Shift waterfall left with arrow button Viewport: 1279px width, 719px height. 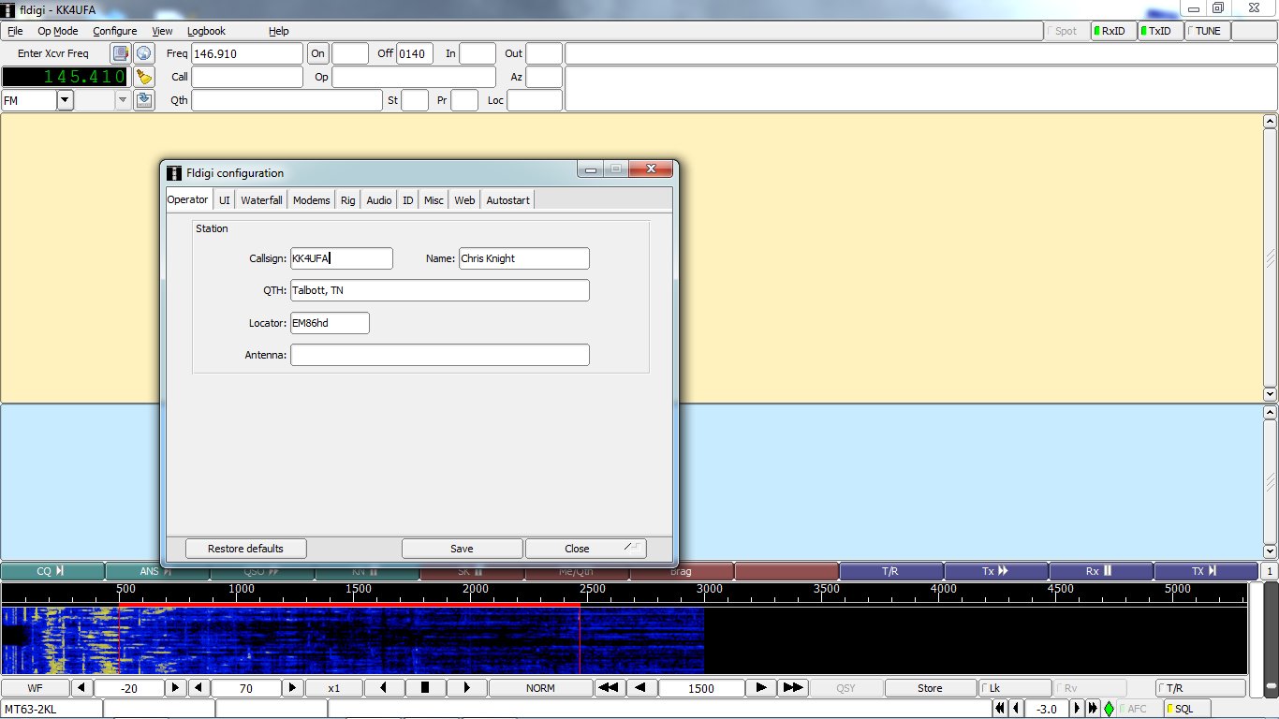point(384,688)
